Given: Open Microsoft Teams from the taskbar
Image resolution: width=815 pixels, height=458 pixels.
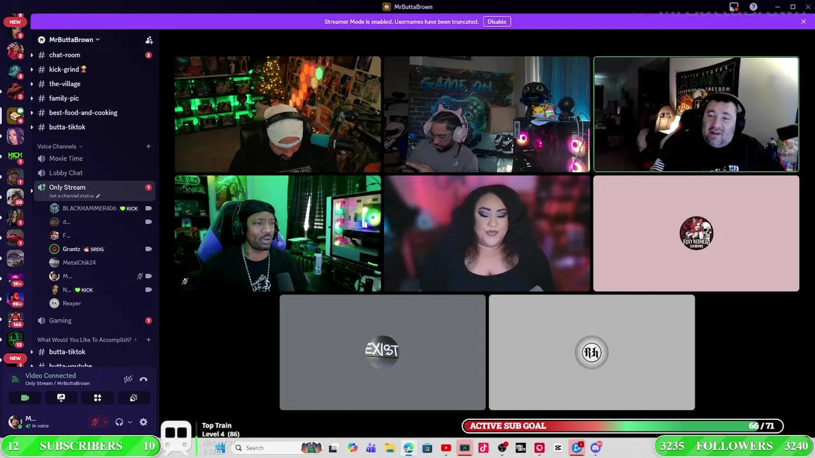Looking at the screenshot, I should point(371,448).
